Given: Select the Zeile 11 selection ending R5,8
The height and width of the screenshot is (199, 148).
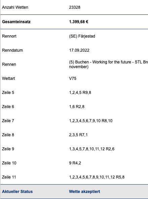Looking at the screenshot, I should (97, 177).
